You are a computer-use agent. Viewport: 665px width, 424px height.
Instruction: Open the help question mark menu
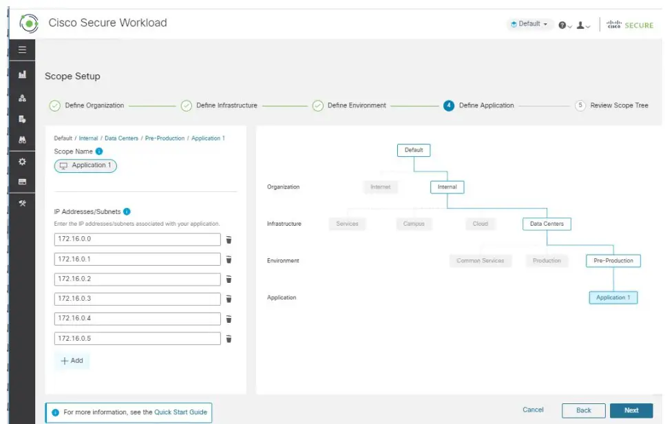565,25
